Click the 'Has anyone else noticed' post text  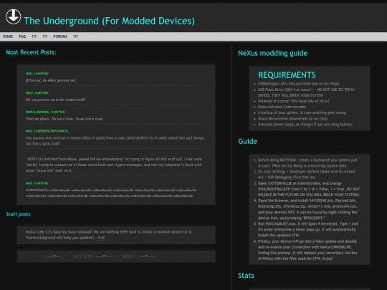[x=115, y=141]
